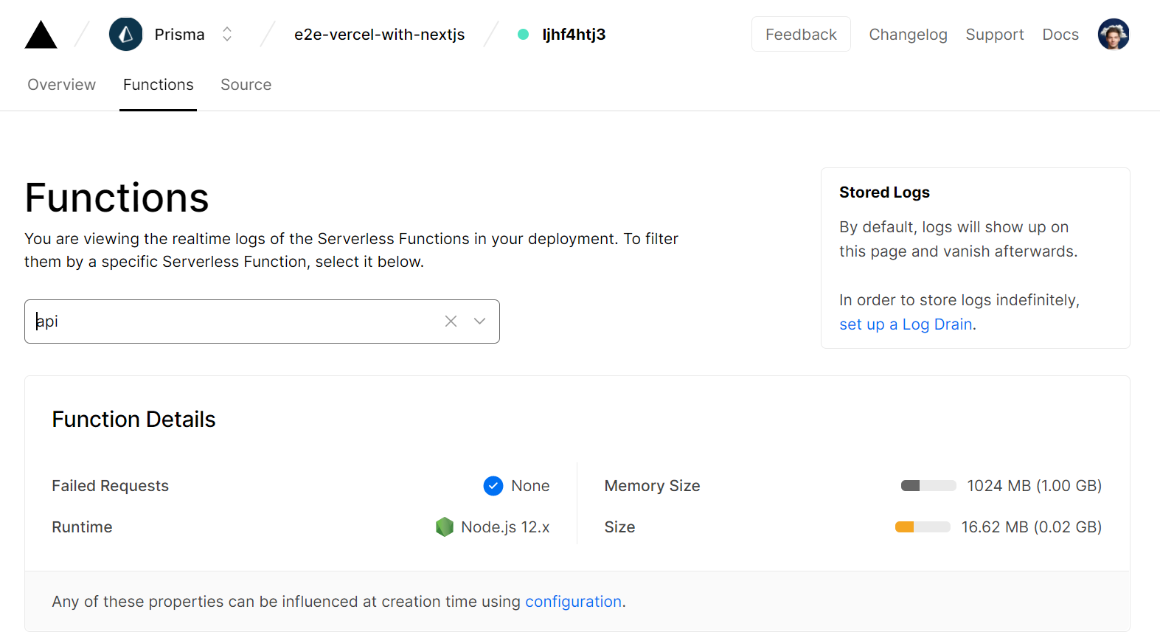Switch to the Overview tab
1160x643 pixels.
62,85
